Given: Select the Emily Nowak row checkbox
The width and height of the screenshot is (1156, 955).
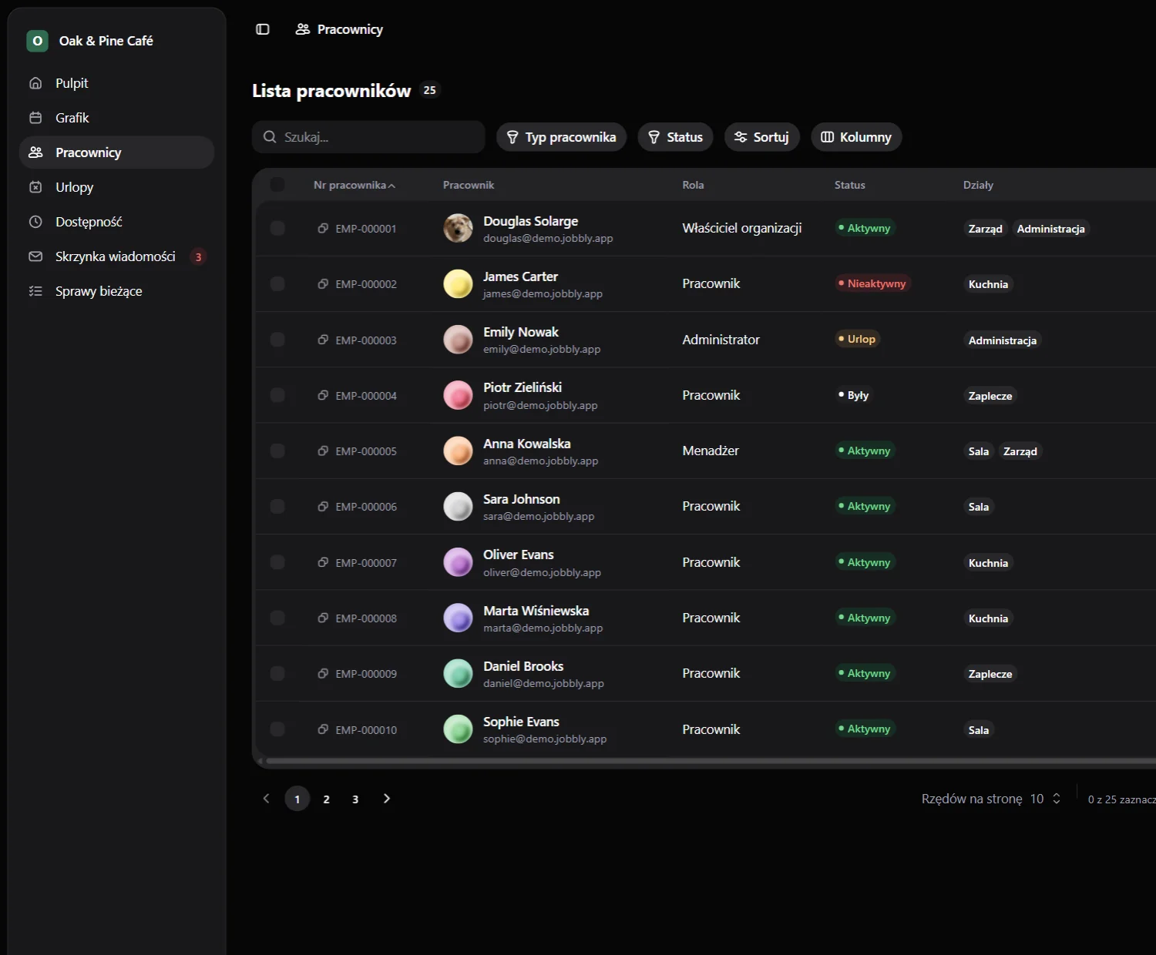Looking at the screenshot, I should [277, 340].
